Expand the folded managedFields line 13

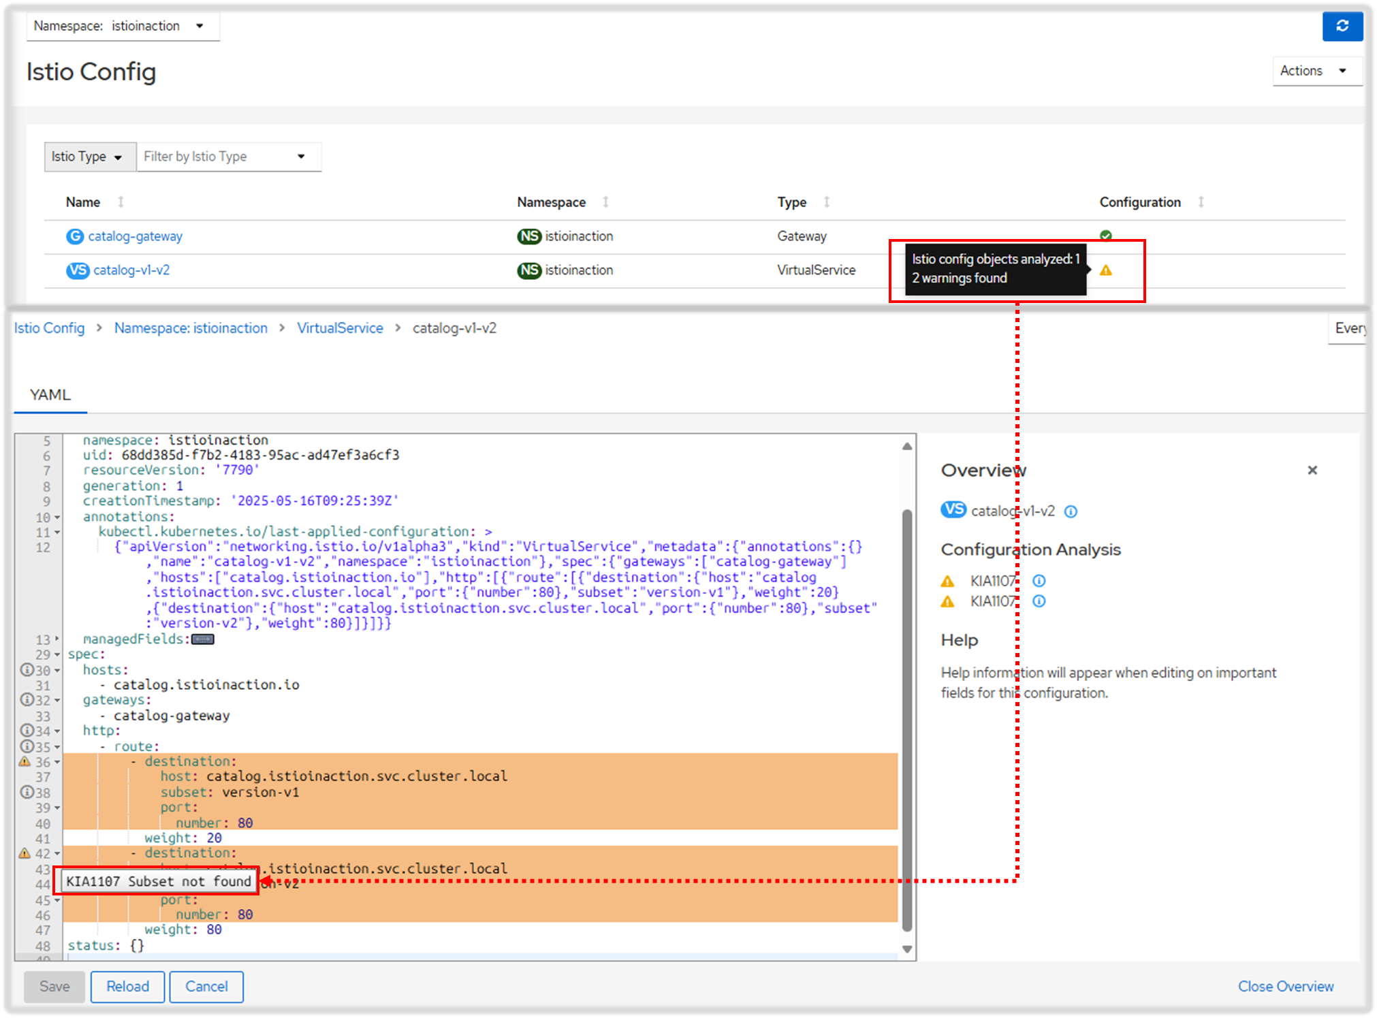pyautogui.click(x=57, y=639)
